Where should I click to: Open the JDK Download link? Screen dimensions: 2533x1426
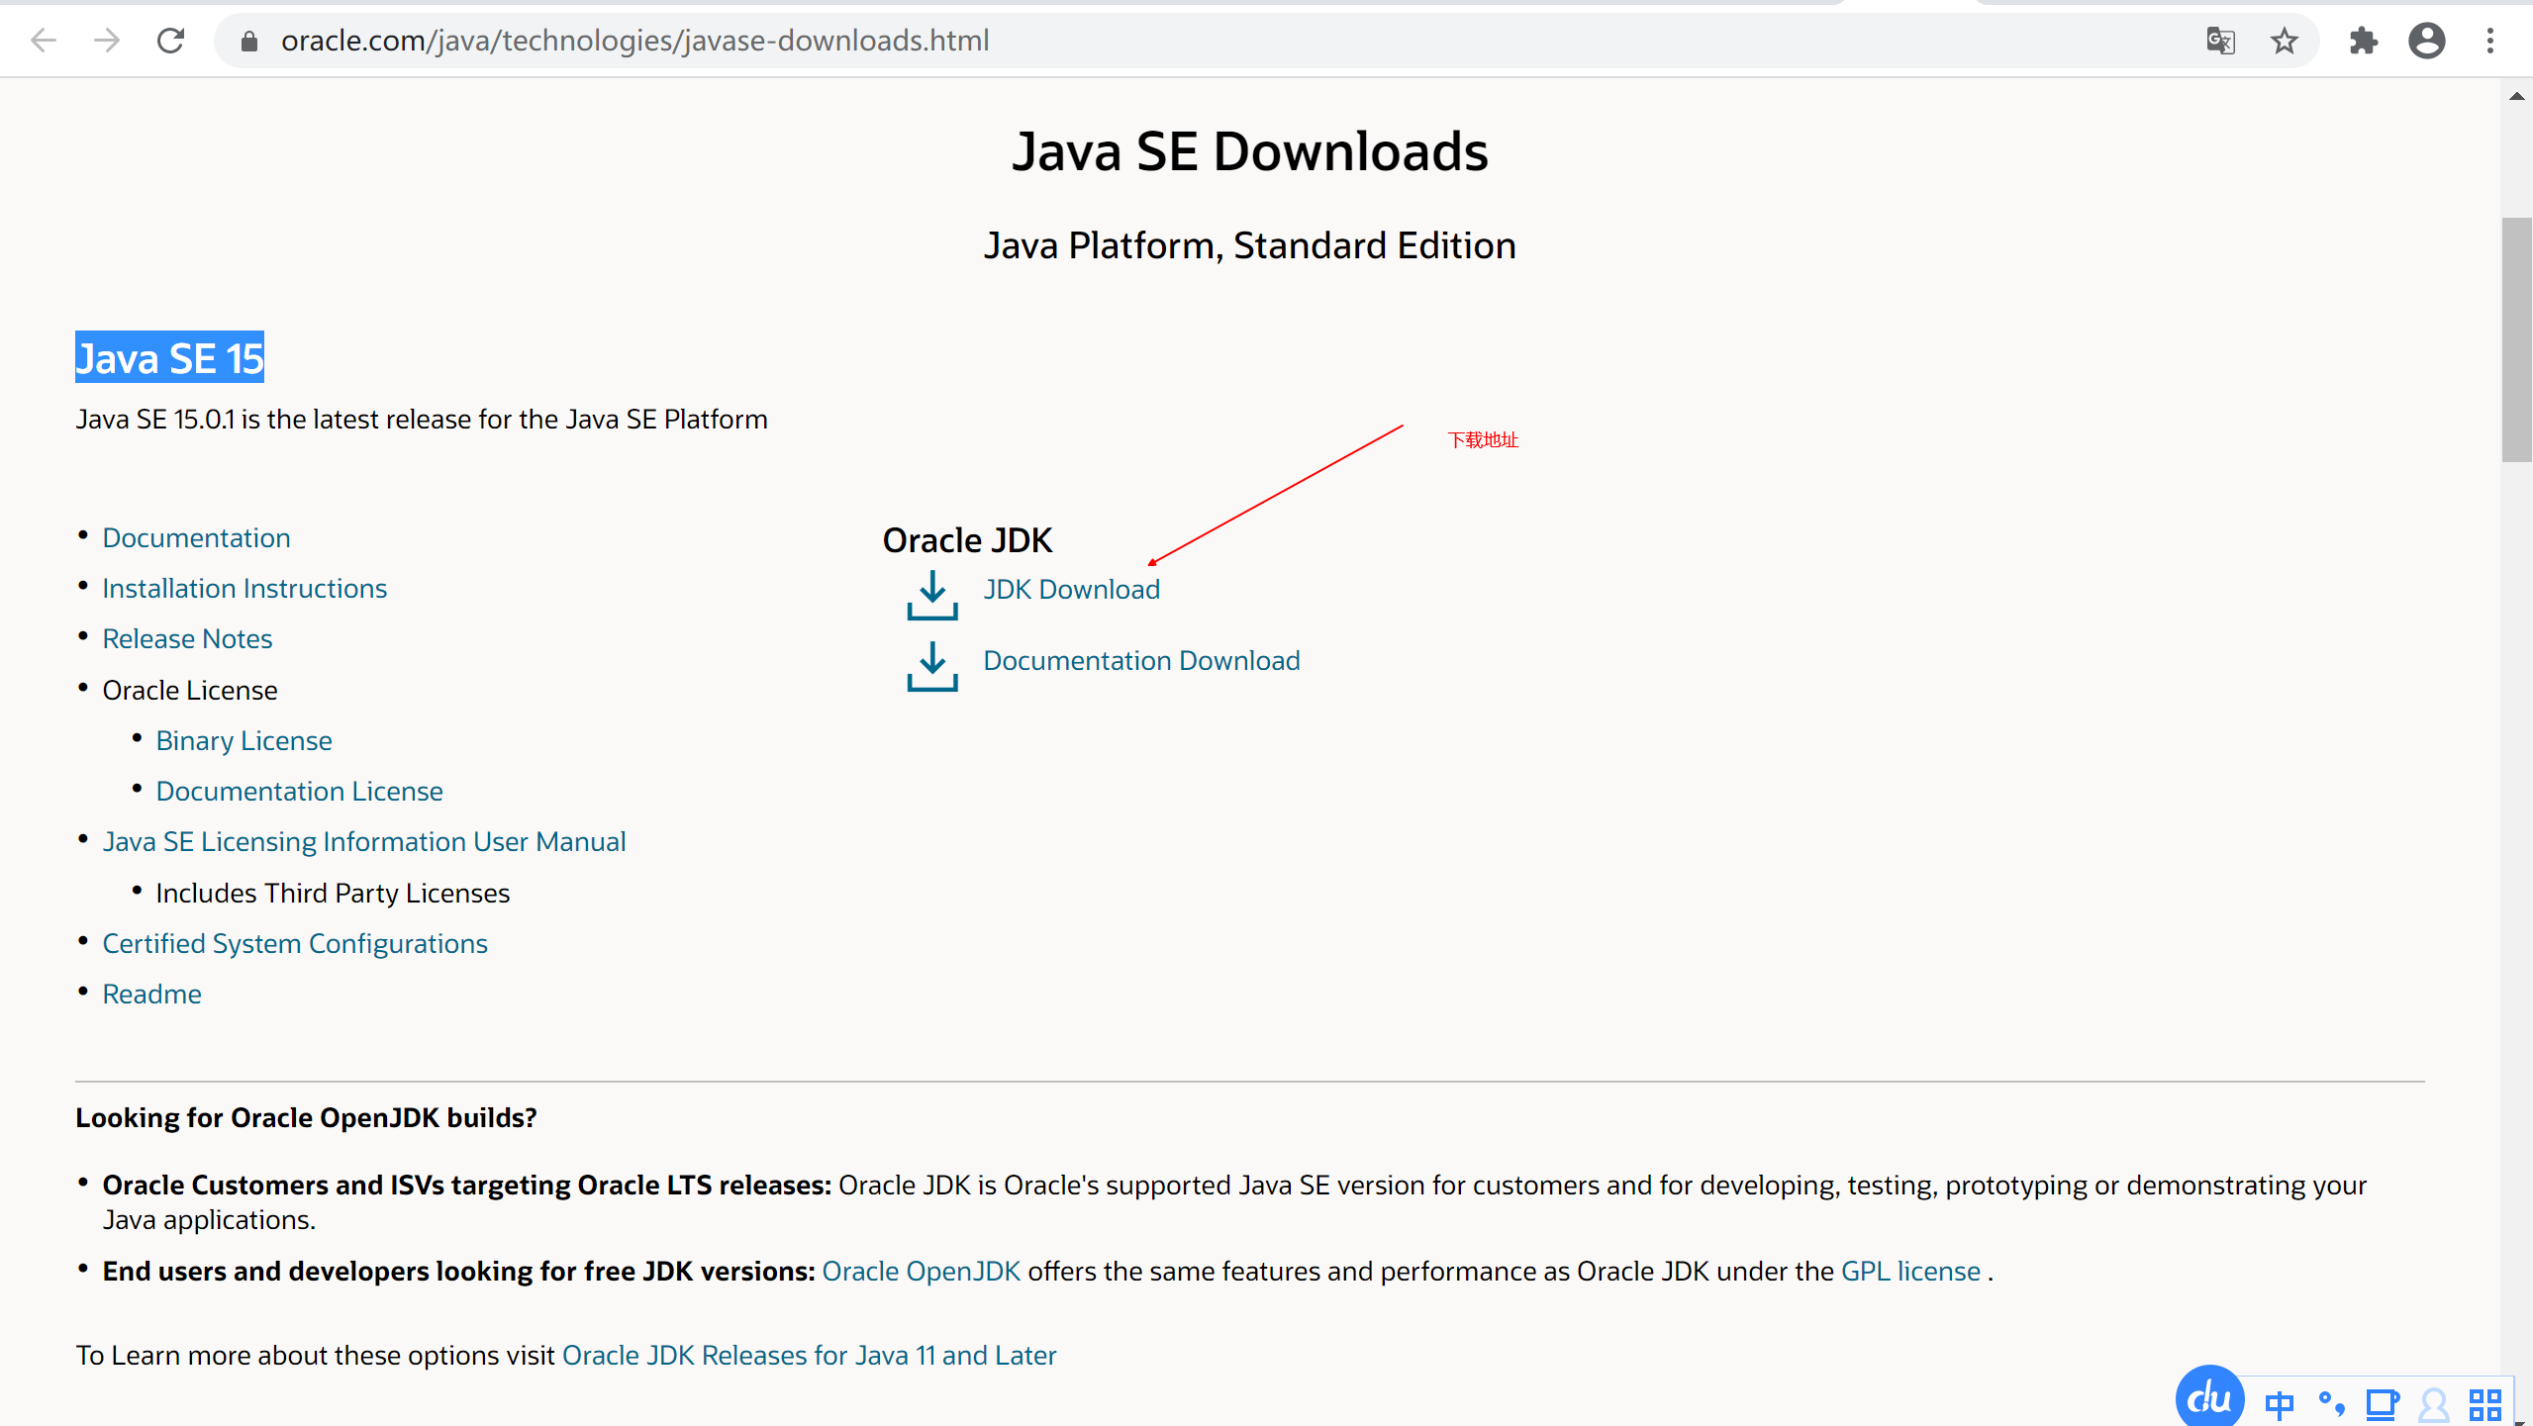pos(1071,590)
